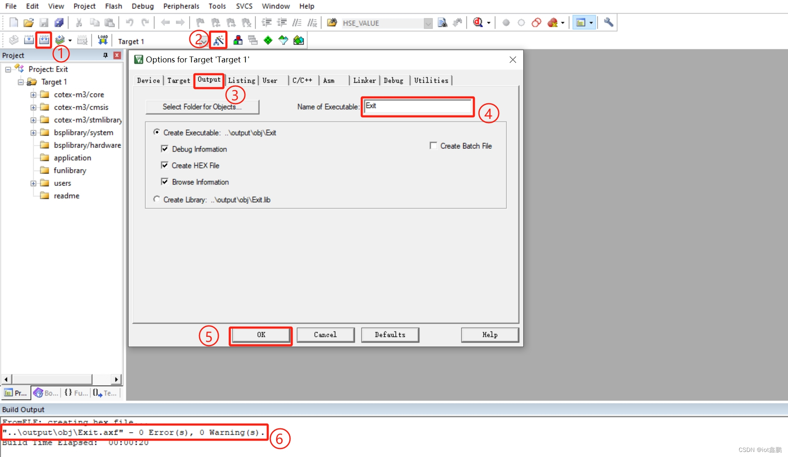This screenshot has height=457, width=788.
Task: Expand the bsplibrary/system folder
Action: (33, 133)
